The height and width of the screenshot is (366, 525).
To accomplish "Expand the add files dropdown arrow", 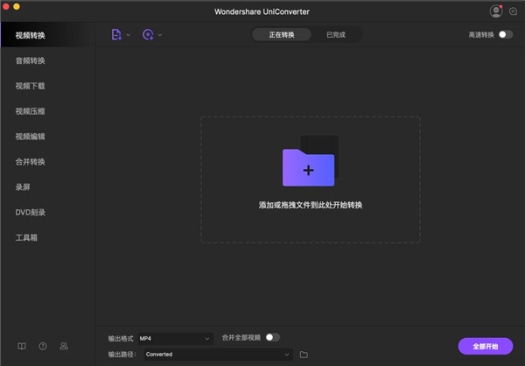I will (128, 35).
